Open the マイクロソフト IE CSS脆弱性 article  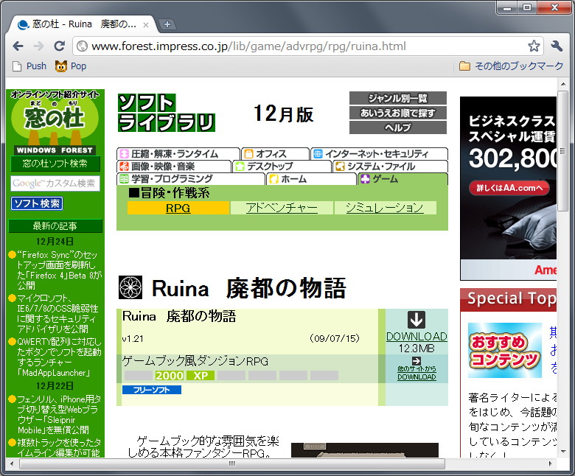pyautogui.click(x=57, y=313)
